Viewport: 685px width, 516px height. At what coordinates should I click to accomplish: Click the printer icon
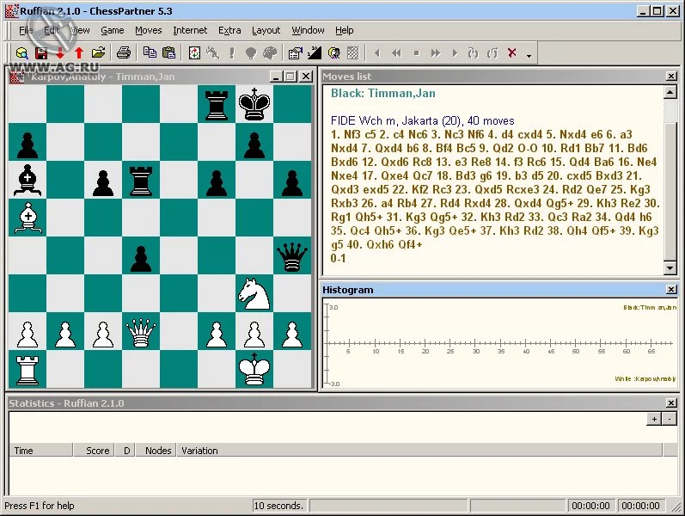pyautogui.click(x=124, y=53)
